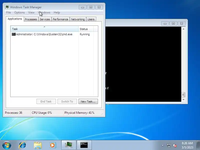Click the cmd.exe icon in task list

14,34
